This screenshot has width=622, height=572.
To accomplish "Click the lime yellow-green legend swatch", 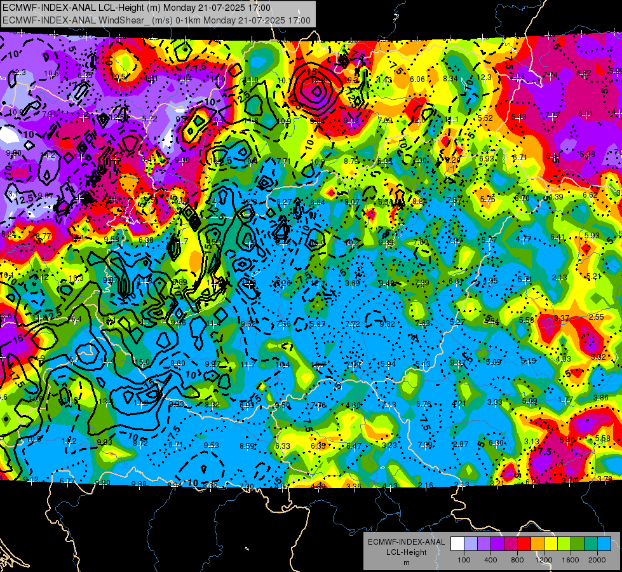I will [x=564, y=544].
